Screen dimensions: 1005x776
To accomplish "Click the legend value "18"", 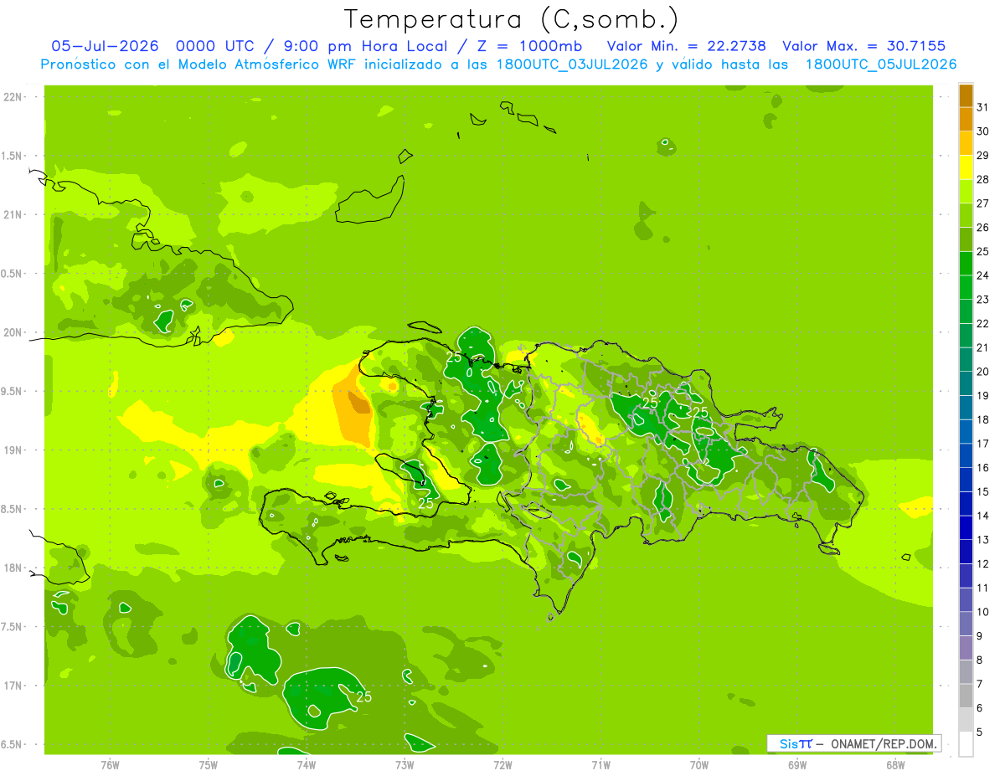I will (x=983, y=419).
